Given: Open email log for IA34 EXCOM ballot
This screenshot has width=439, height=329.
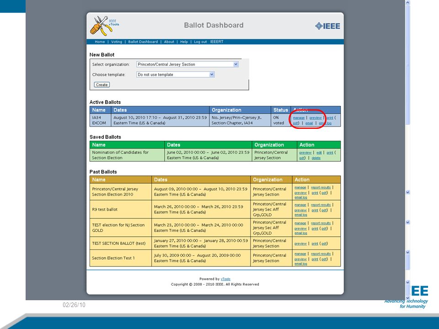Looking at the screenshot, I should point(325,123).
